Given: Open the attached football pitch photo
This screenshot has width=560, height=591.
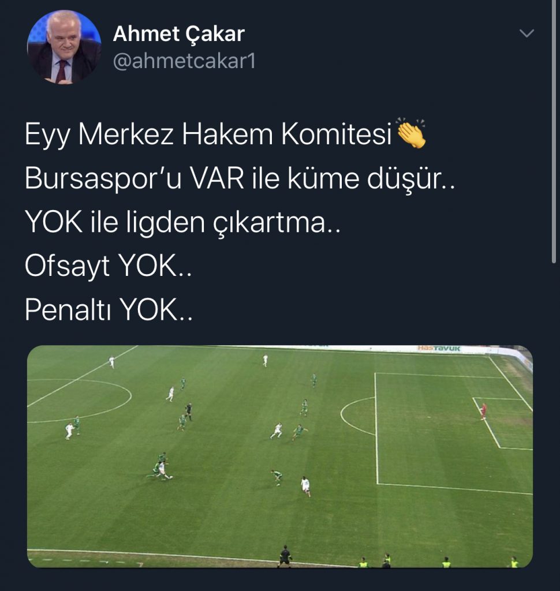Looking at the screenshot, I should click(x=280, y=457).
